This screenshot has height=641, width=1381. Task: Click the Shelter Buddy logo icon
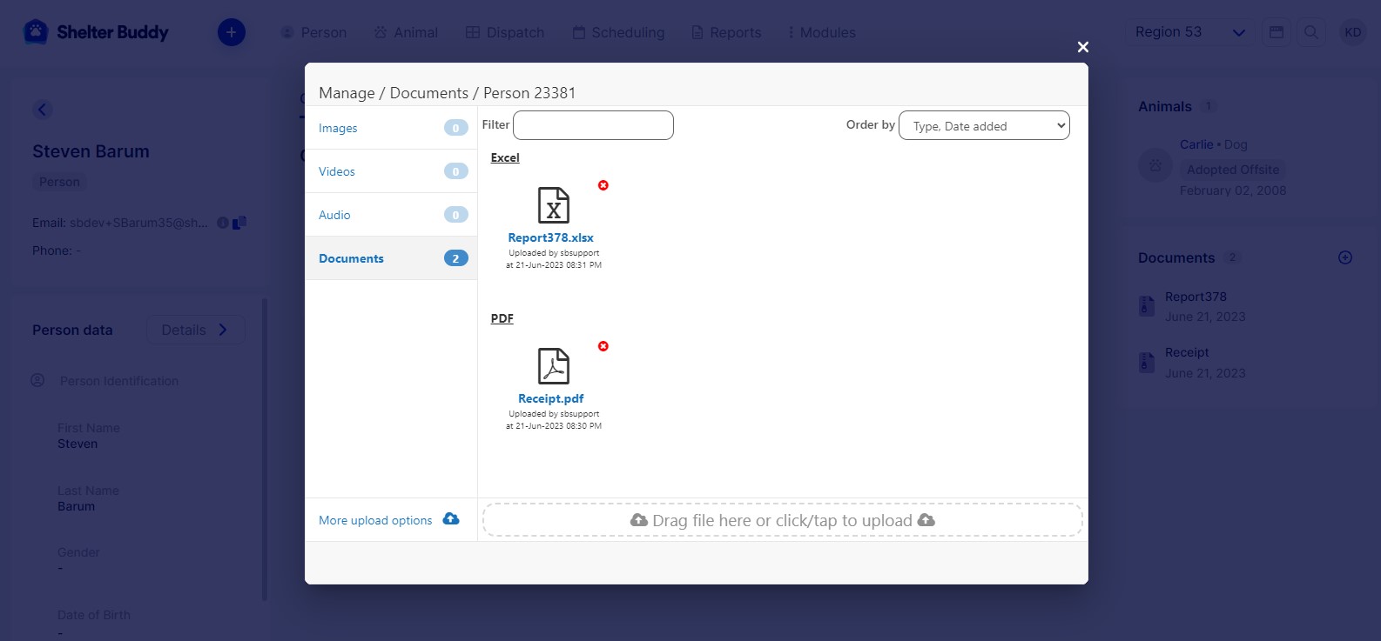(x=36, y=32)
